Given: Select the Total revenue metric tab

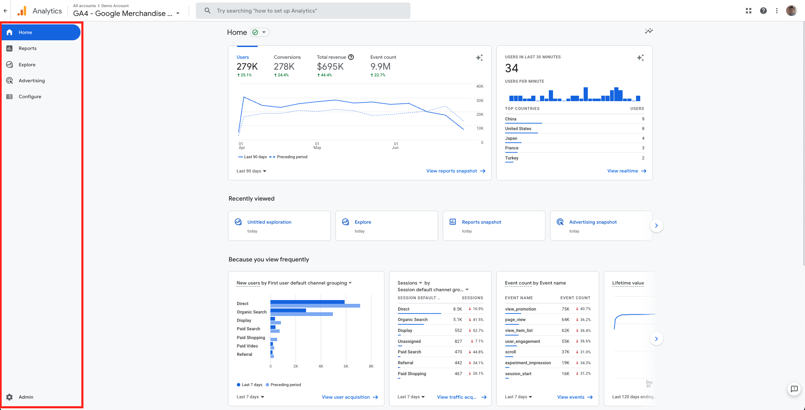Looking at the screenshot, I should tap(335, 66).
